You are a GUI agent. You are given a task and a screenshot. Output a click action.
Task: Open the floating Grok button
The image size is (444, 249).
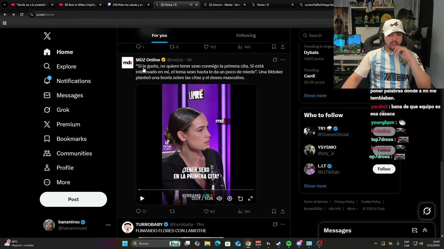[427, 211]
